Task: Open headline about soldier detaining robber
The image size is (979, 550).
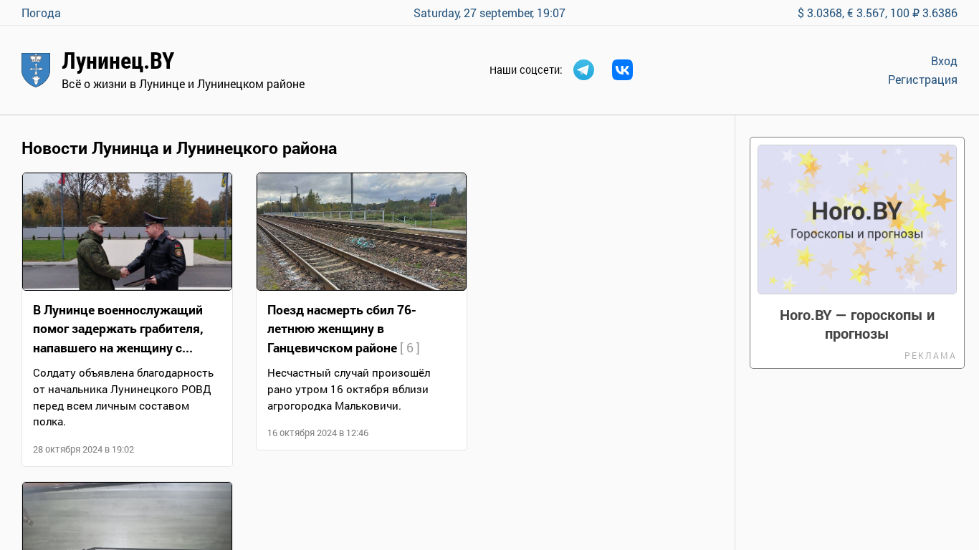Action: [x=118, y=329]
